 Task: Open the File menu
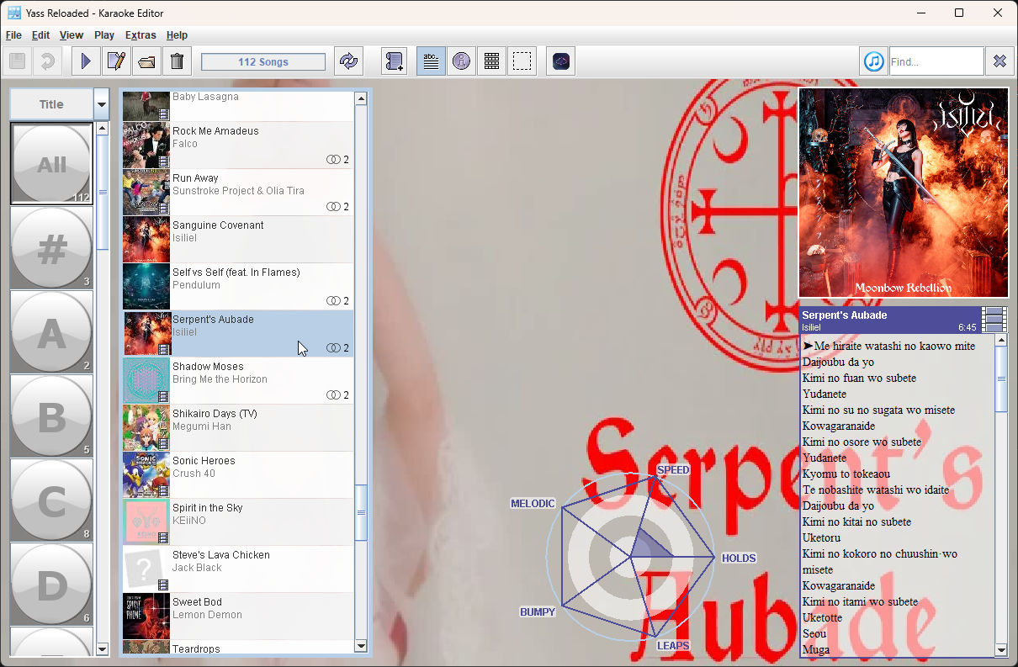(13, 35)
